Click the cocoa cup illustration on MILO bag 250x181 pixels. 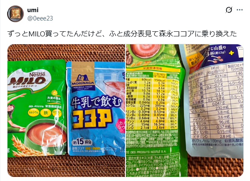pyautogui.click(x=46, y=135)
